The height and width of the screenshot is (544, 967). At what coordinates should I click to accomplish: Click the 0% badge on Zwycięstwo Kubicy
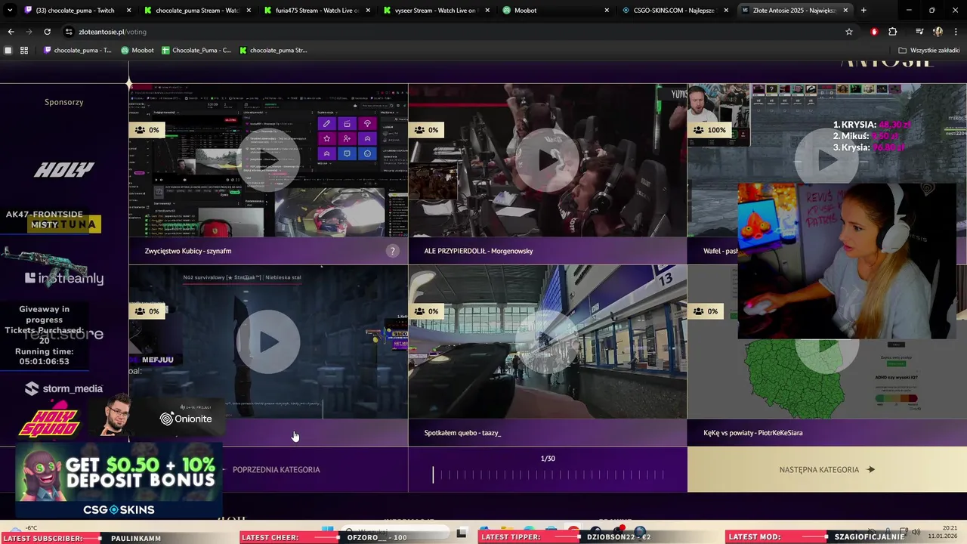(147, 130)
